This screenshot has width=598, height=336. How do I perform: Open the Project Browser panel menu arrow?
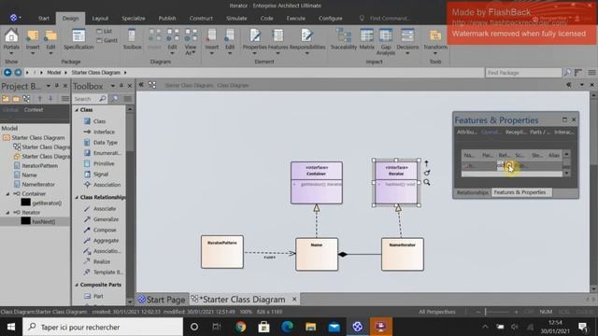48,86
